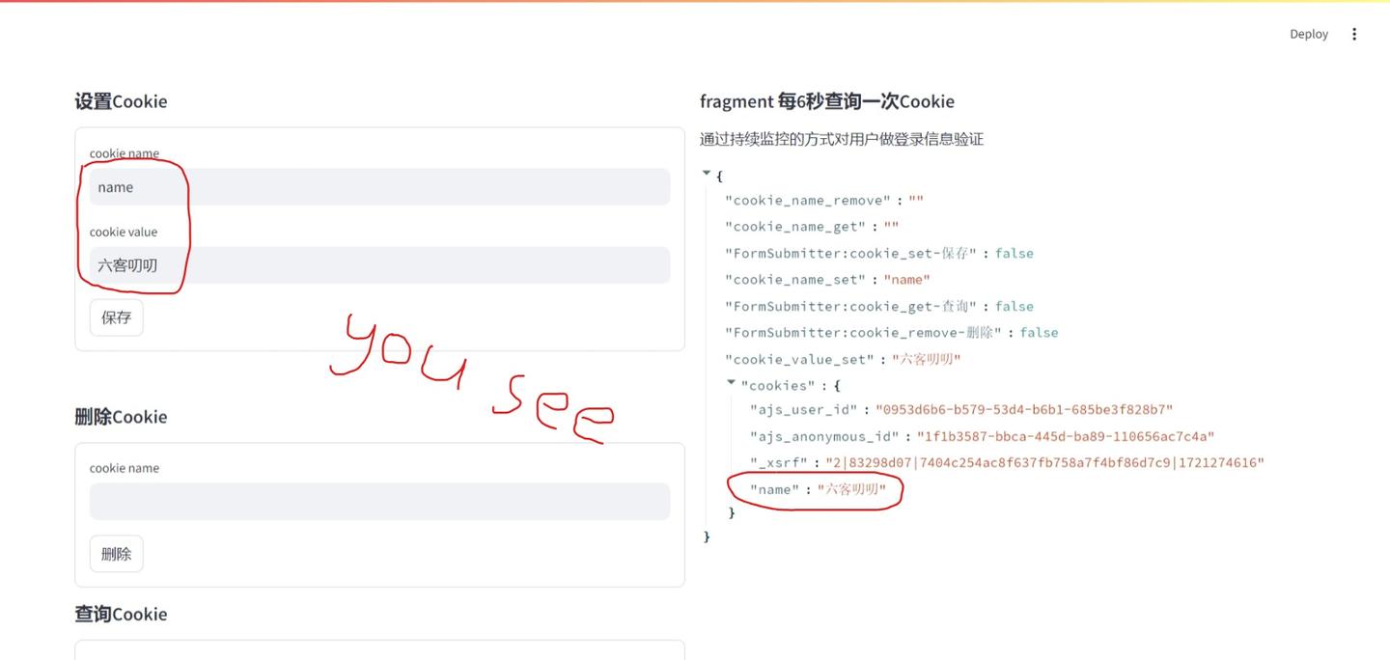Click the Deploy button
Viewport: 1390px width, 660px height.
[x=1309, y=34]
